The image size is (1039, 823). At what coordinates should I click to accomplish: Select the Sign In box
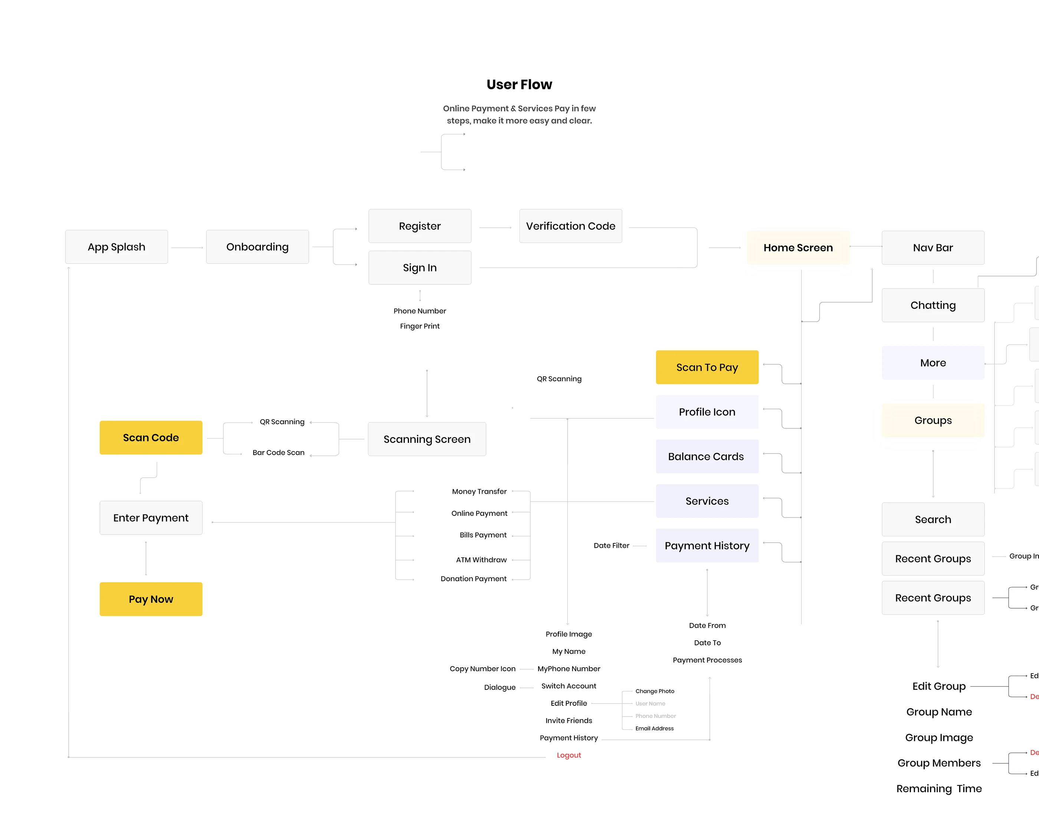tap(420, 268)
